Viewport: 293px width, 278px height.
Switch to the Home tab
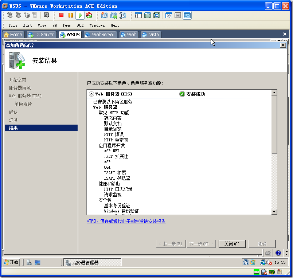pos(13,35)
